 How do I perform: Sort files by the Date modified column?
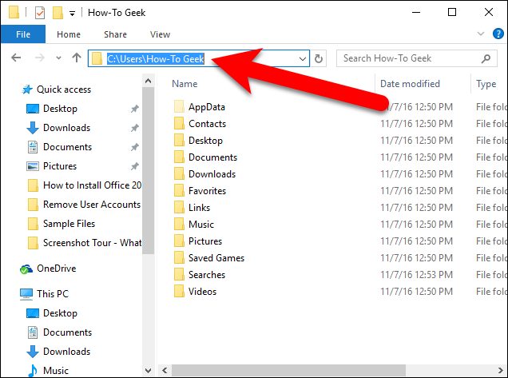click(x=410, y=84)
